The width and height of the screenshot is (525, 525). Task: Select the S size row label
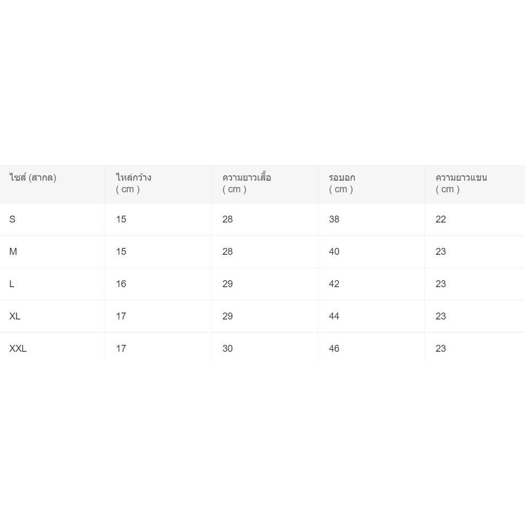pos(12,219)
